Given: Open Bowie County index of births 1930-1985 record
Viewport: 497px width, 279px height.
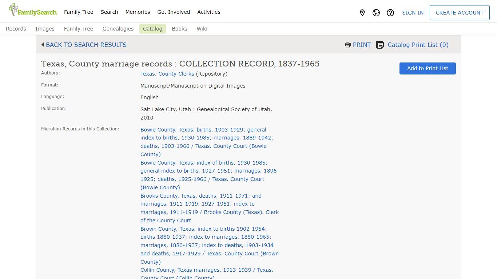Looking at the screenshot, I should 210,175.
